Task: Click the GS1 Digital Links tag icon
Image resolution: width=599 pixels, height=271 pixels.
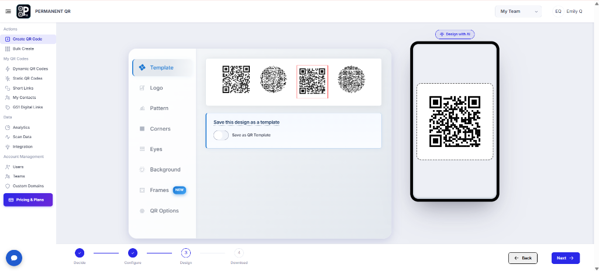Action: tap(8, 108)
